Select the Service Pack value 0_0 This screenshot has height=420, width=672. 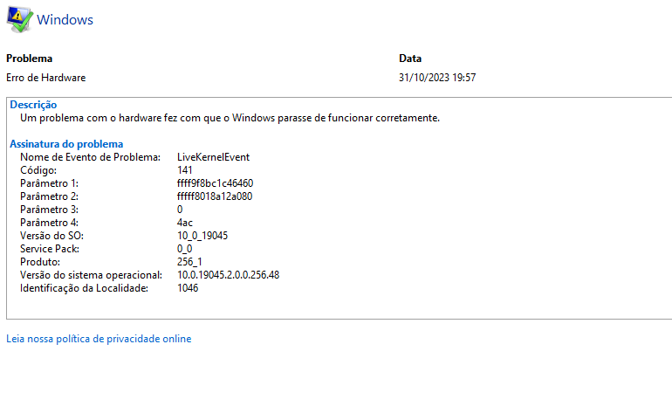185,249
